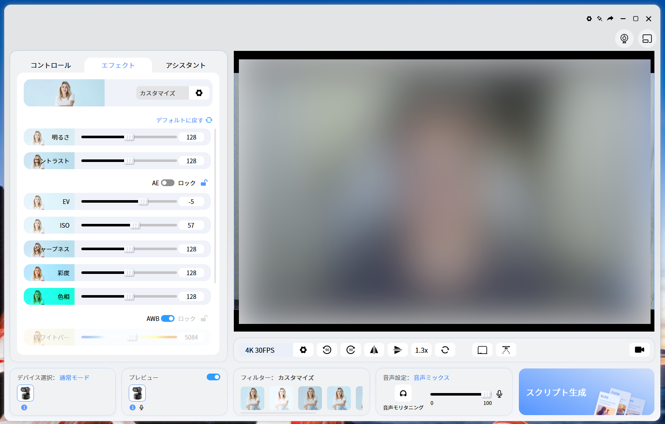Screen dimensions: 665x424
Task: Click the AE lock padlock icon
Action: [x=204, y=183]
